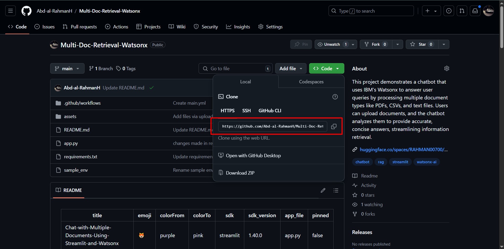This screenshot has height=249, width=504.
Task: Open the Code tab
Action: point(17,27)
